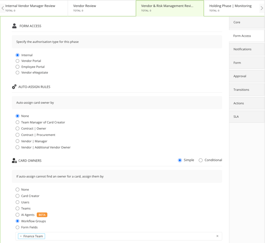This screenshot has height=243, width=265.
Task: Select Employee Portal authorisation option
Action: (x=17, y=67)
